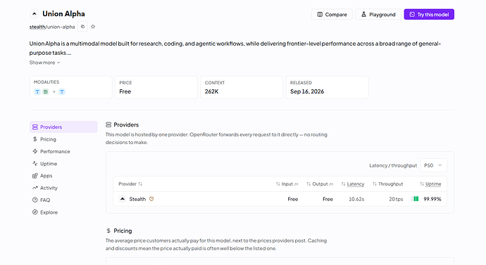This screenshot has height=265, width=486.
Task: Click the Sep 16, 2026 release date
Action: click(x=307, y=91)
